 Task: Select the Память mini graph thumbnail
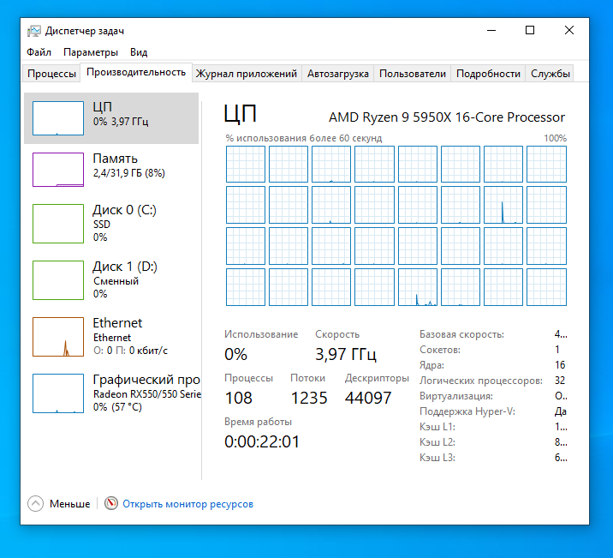(x=58, y=170)
